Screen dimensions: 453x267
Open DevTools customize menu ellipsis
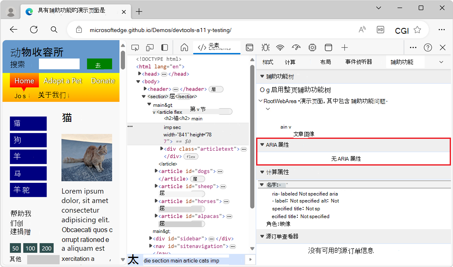click(x=413, y=48)
